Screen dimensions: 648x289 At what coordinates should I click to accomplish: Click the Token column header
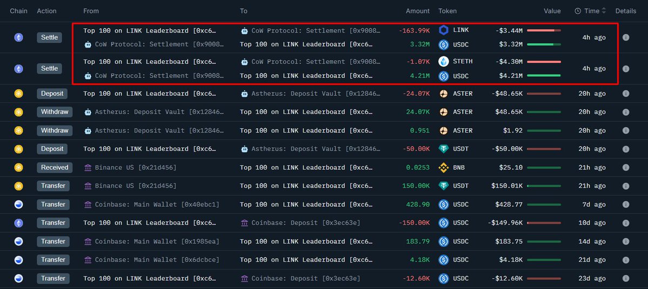click(x=447, y=11)
